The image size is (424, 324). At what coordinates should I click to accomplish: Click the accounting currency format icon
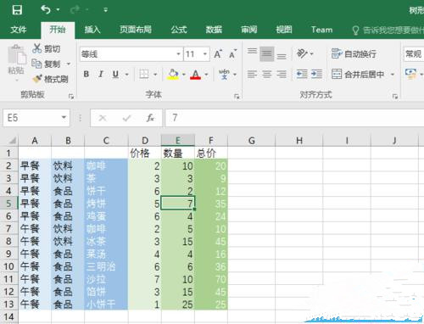[410, 74]
